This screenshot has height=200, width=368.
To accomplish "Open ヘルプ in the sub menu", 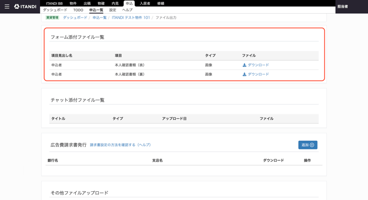I will [127, 10].
